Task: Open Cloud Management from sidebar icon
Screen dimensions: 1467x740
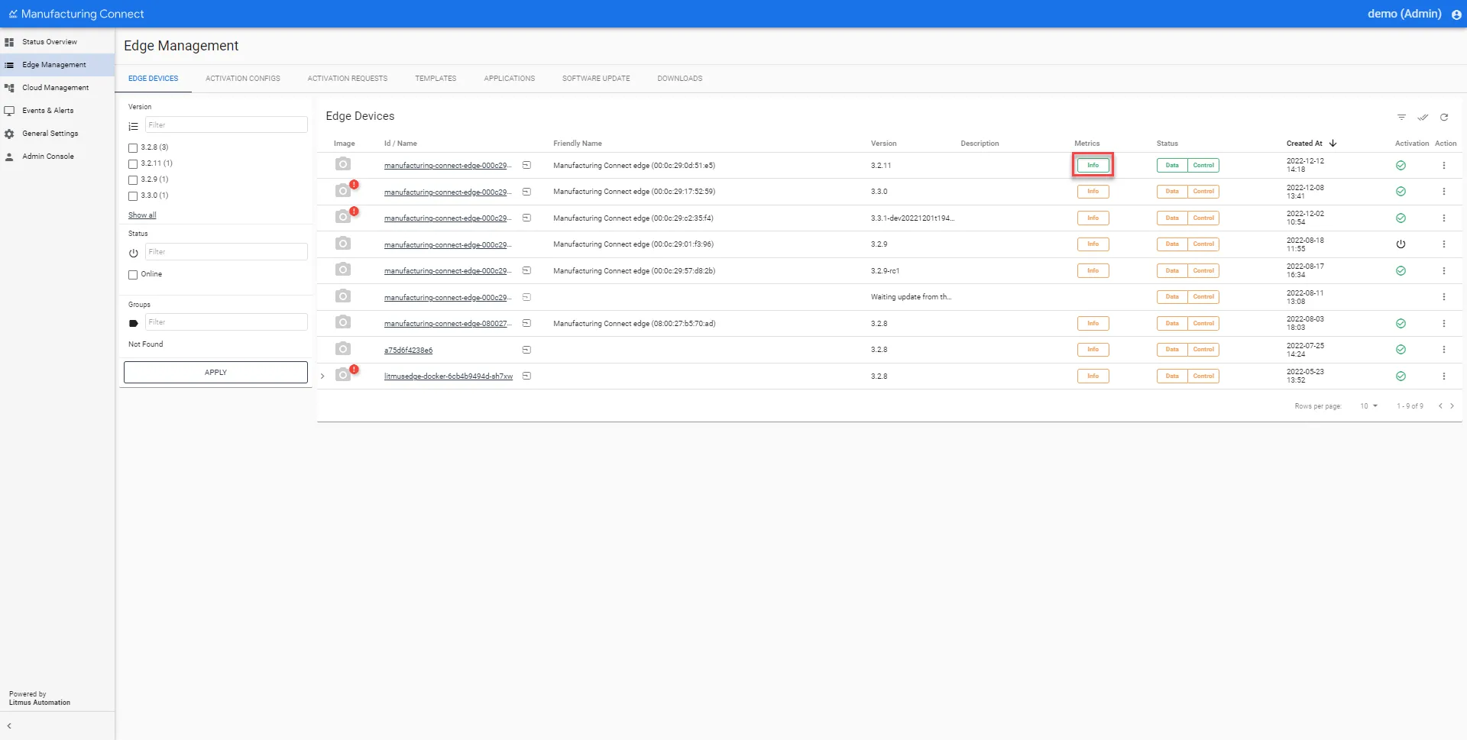Action: (9, 88)
